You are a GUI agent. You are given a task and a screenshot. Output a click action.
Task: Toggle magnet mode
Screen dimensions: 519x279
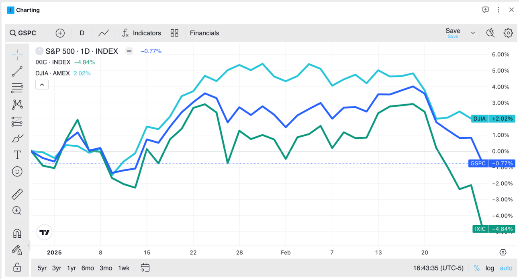click(17, 233)
